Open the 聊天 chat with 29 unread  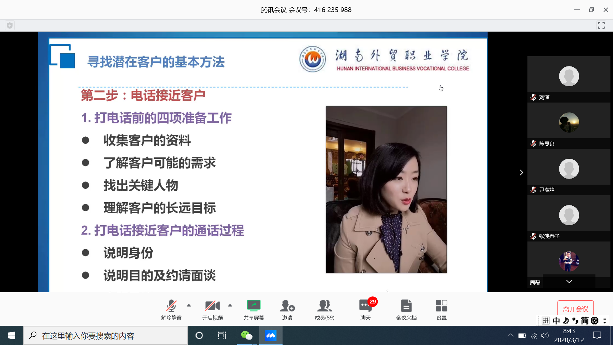pyautogui.click(x=365, y=309)
